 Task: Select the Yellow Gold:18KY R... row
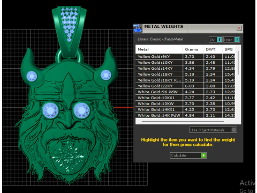pos(185,80)
